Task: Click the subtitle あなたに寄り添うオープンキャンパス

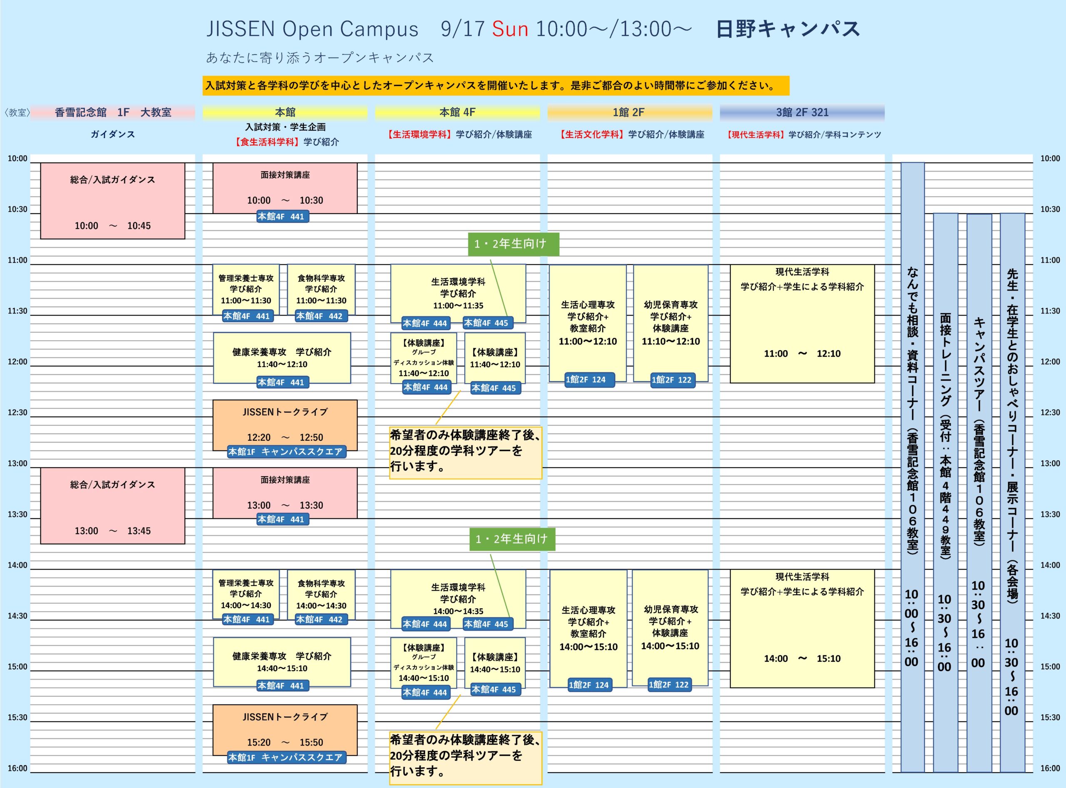Action: point(320,58)
